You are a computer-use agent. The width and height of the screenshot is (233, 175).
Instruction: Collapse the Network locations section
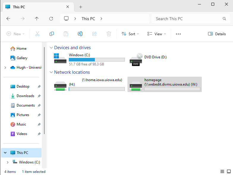51,72
